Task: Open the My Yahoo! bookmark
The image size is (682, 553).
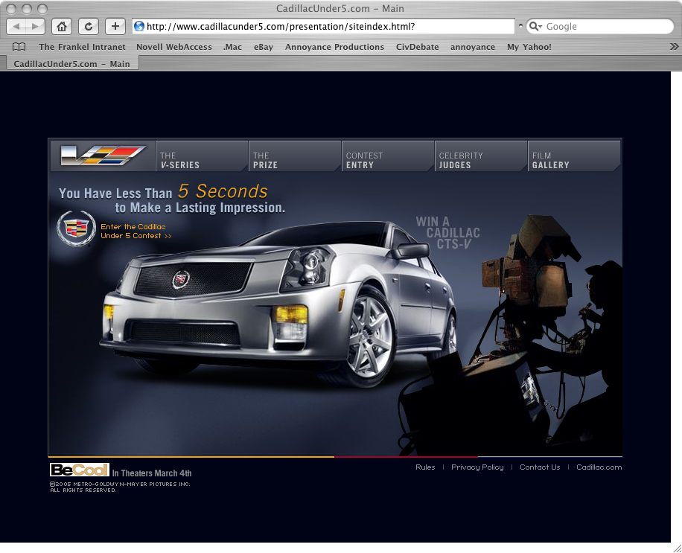Action: (x=529, y=47)
